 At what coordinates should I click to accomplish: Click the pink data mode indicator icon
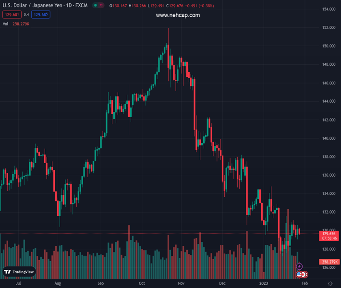[x=102, y=6]
